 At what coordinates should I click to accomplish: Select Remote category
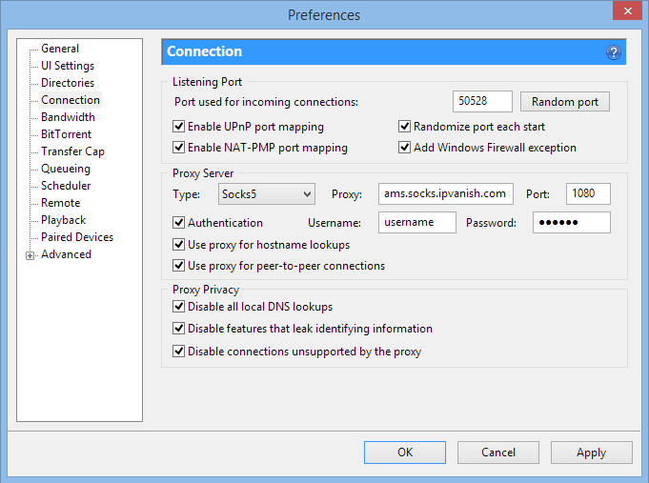click(x=60, y=203)
